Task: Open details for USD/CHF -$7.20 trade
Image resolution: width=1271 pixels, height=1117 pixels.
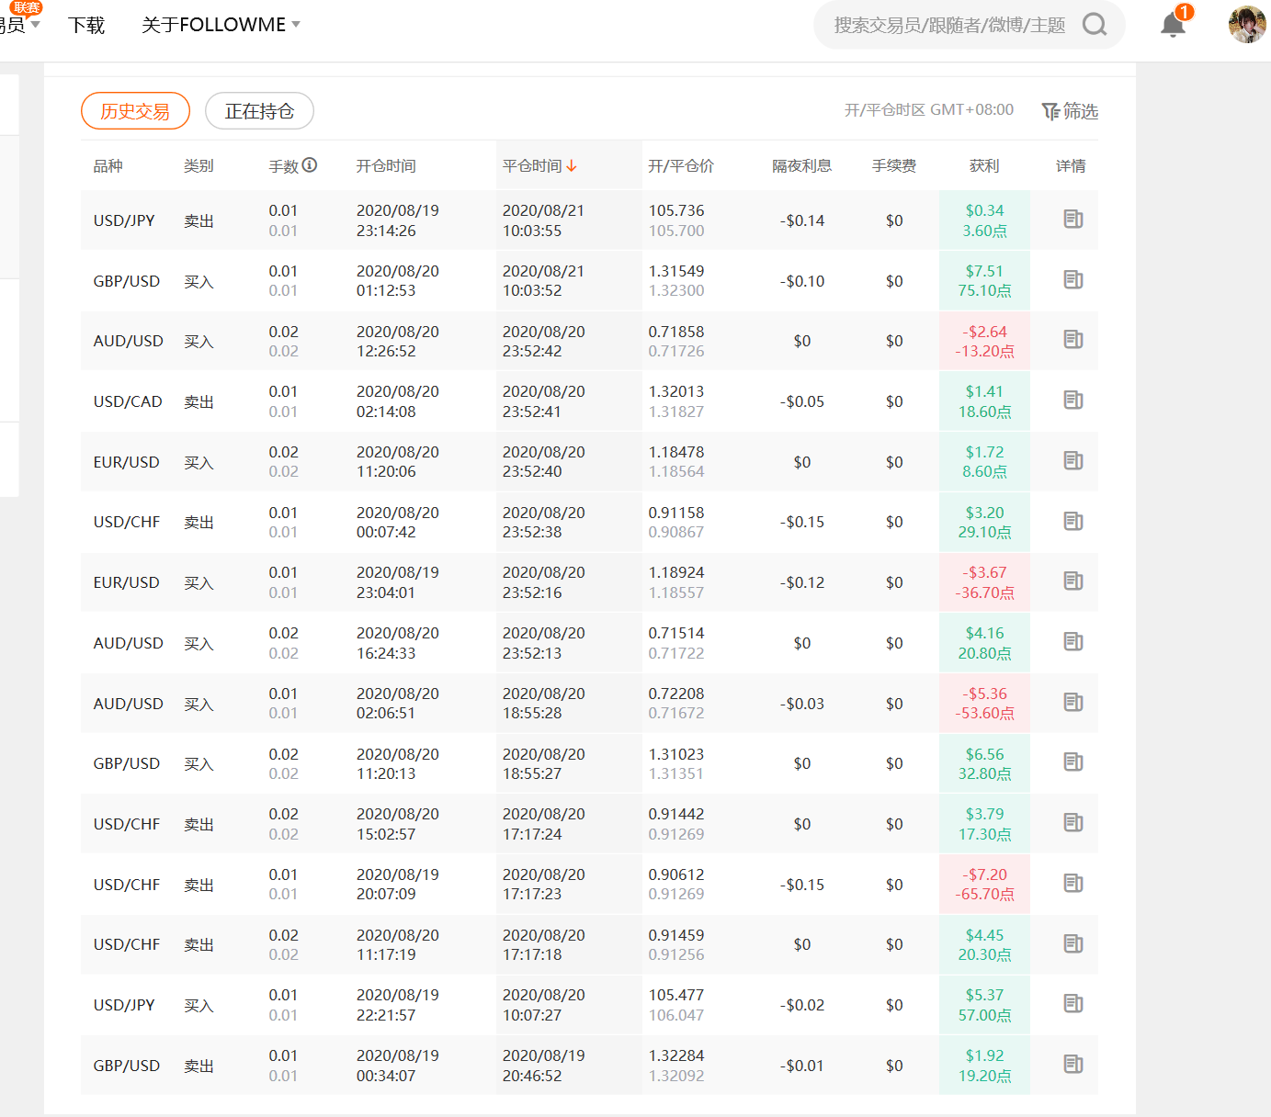Action: pyautogui.click(x=1072, y=884)
